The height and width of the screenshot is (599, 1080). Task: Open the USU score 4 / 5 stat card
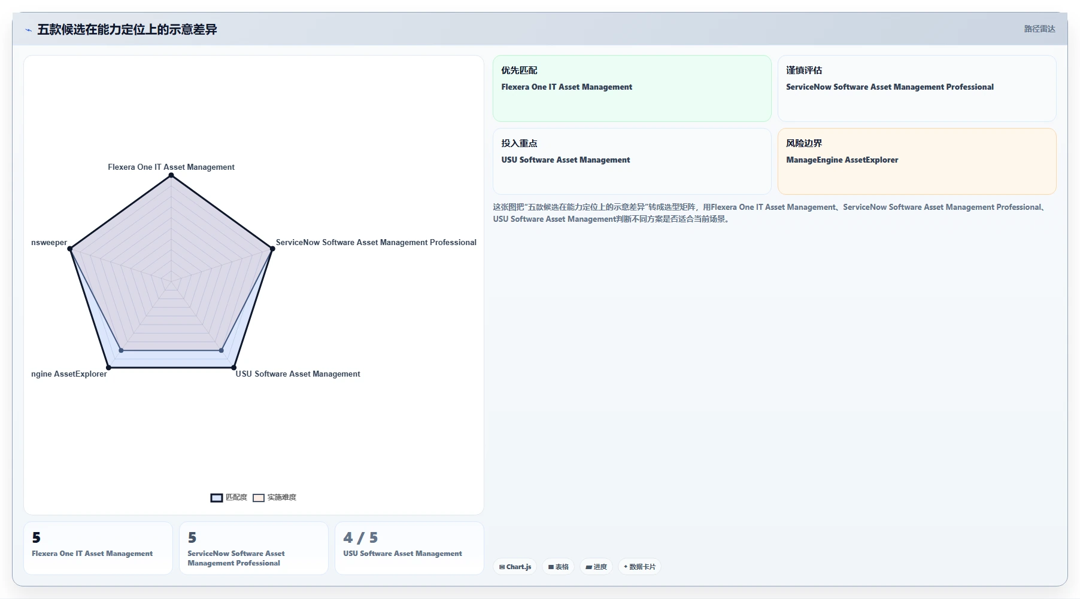coord(409,548)
